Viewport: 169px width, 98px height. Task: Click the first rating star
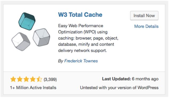coord(13,79)
